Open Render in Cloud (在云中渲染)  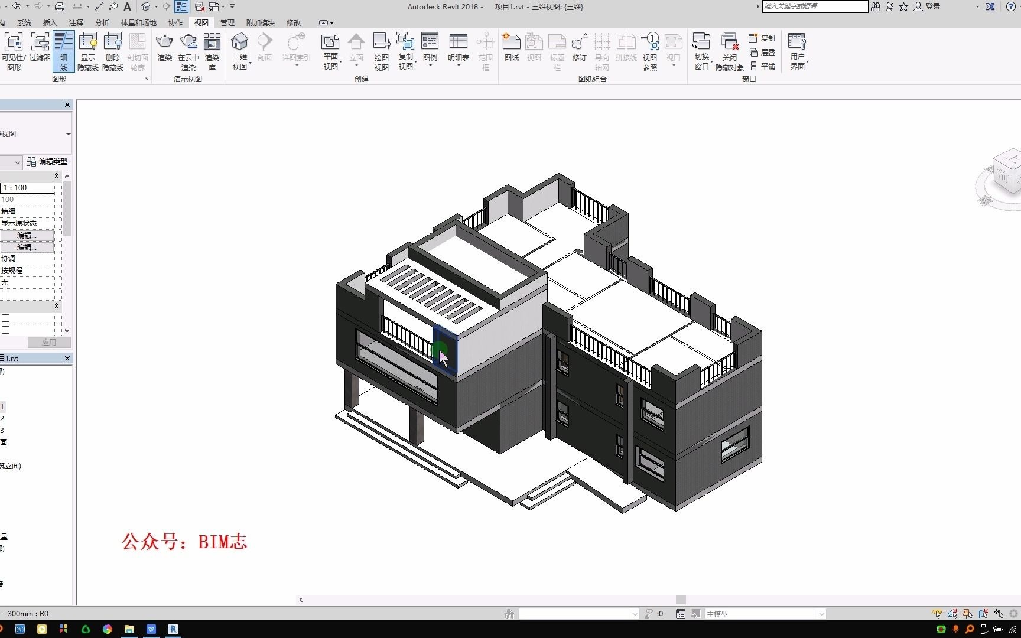pos(188,51)
